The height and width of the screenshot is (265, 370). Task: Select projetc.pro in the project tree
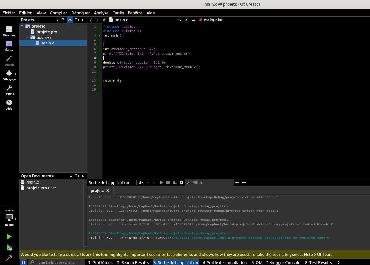tap(47, 32)
